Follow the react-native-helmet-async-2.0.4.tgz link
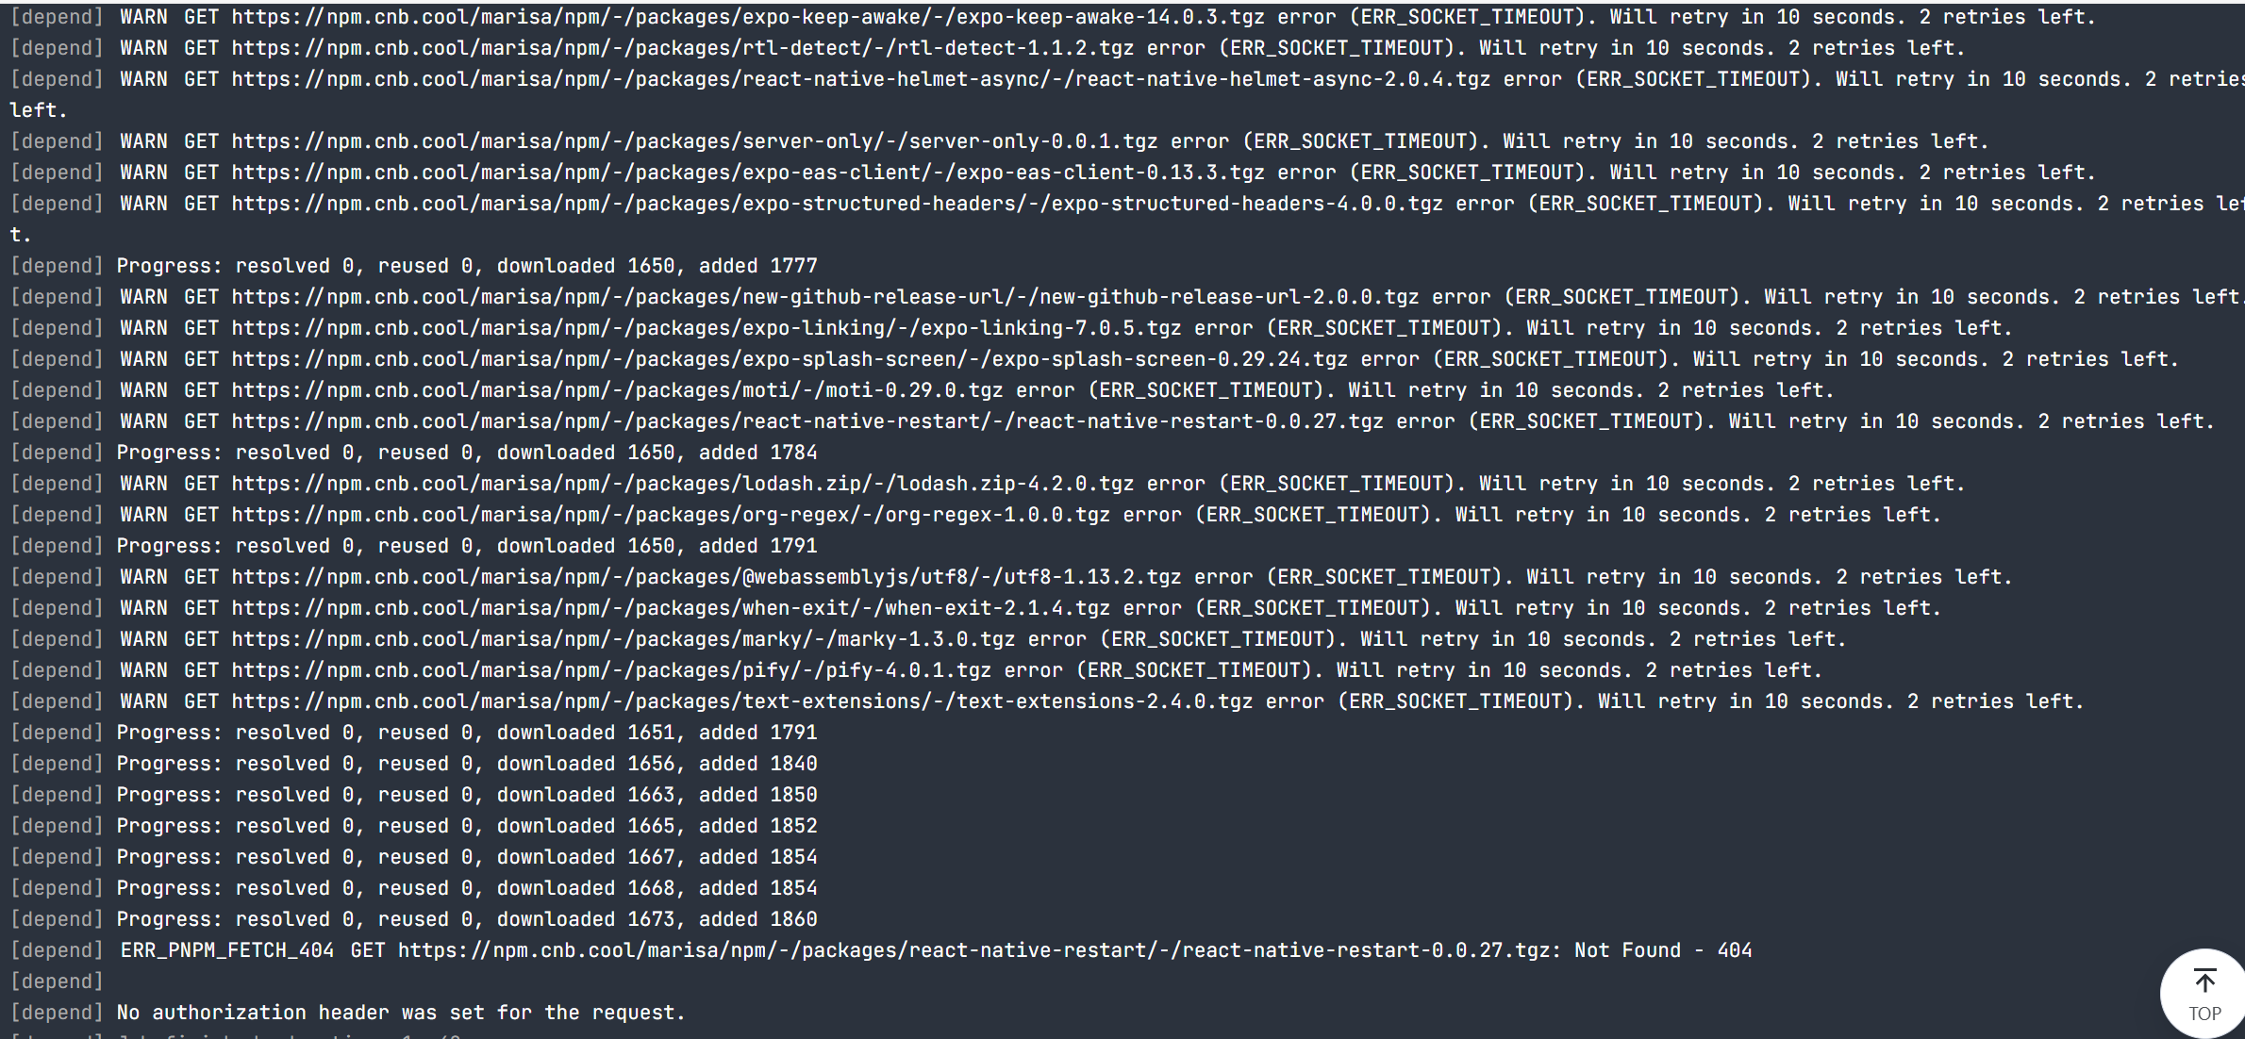Screen dimensions: 2245x1039 pos(860,79)
